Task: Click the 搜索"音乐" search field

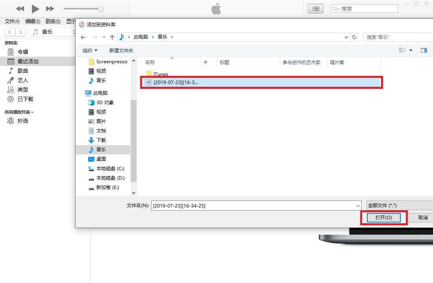Action: [398, 37]
